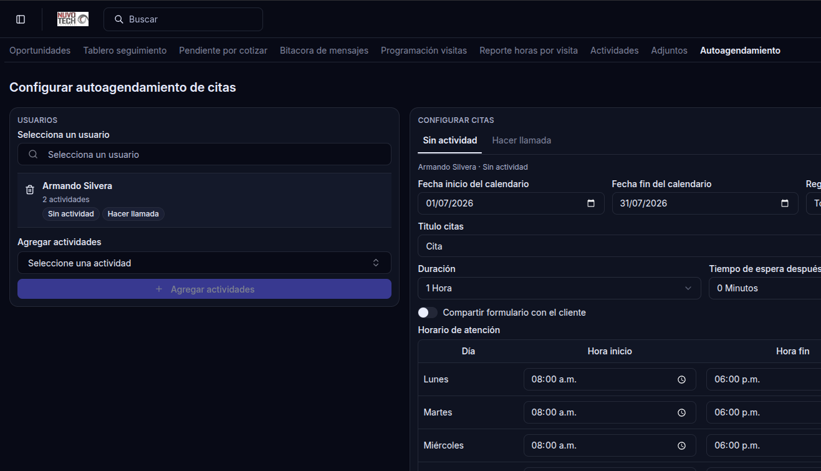Toggle the sidebar panel icon
The image size is (821, 471).
pyautogui.click(x=21, y=19)
